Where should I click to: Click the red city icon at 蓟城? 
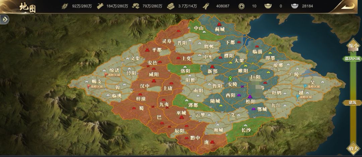pyautogui.click(x=219, y=24)
